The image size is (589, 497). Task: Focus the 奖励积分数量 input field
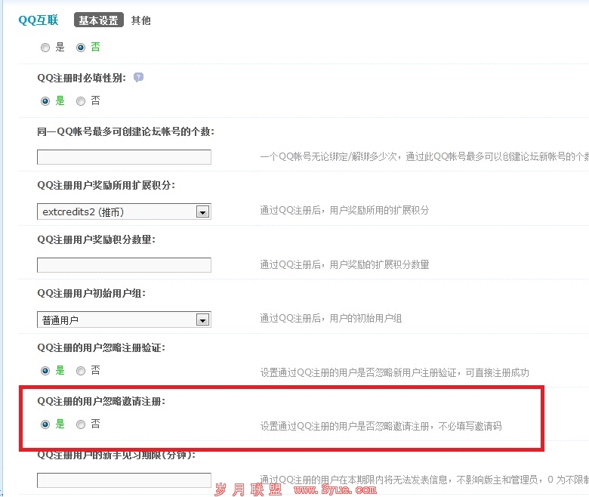[x=124, y=265]
